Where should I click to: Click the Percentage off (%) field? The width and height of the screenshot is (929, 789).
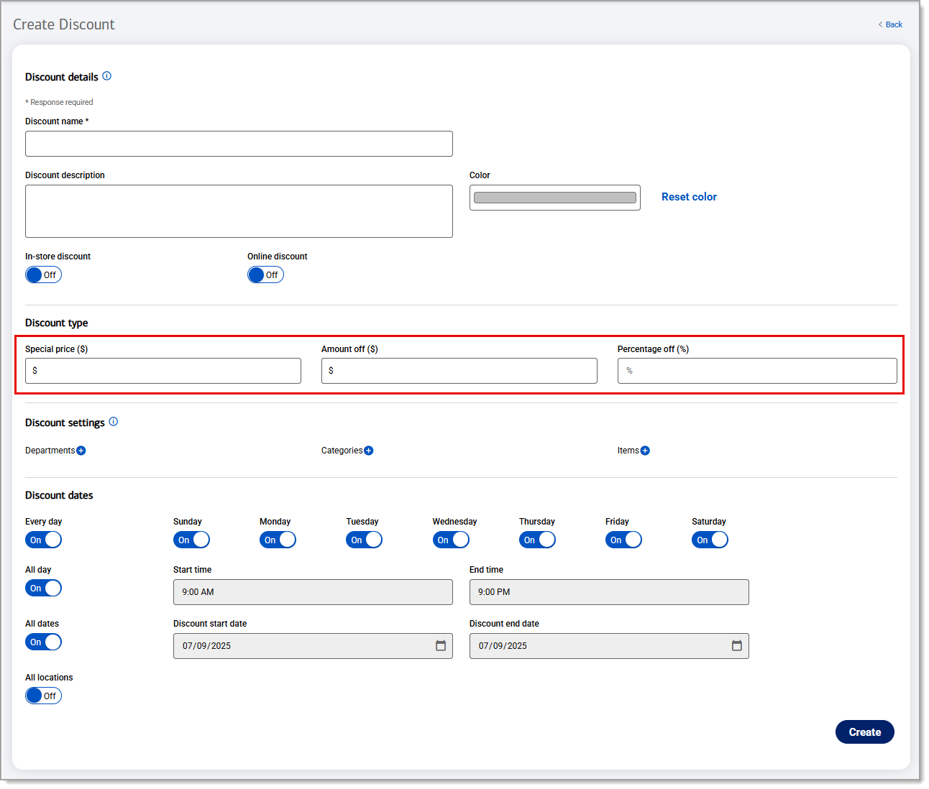[x=757, y=371]
